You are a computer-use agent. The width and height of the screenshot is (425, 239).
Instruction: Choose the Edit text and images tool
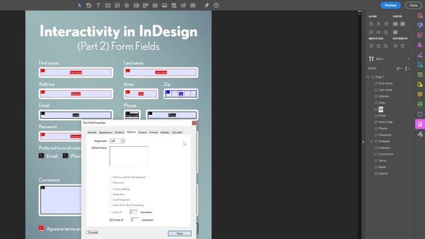click(x=88, y=5)
